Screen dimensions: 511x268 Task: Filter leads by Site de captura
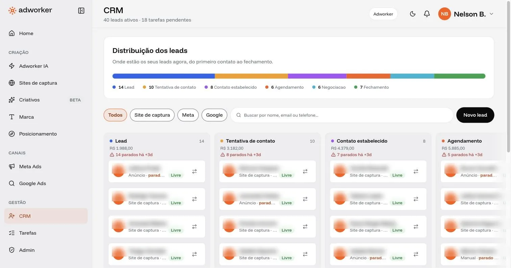click(152, 115)
